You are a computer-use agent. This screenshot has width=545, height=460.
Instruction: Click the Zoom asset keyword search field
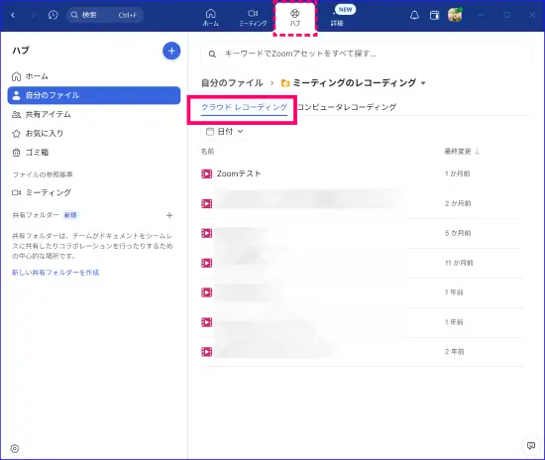(367, 54)
